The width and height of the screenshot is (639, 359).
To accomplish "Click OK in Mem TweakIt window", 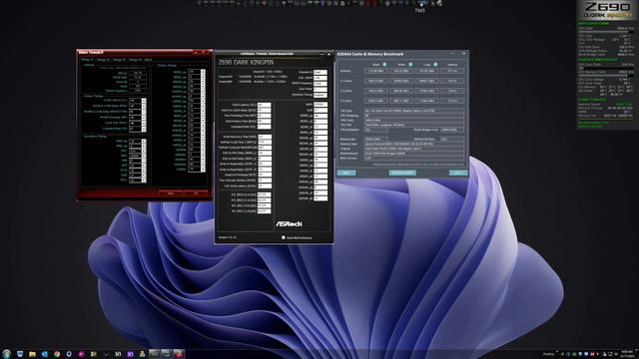I will (x=196, y=193).
